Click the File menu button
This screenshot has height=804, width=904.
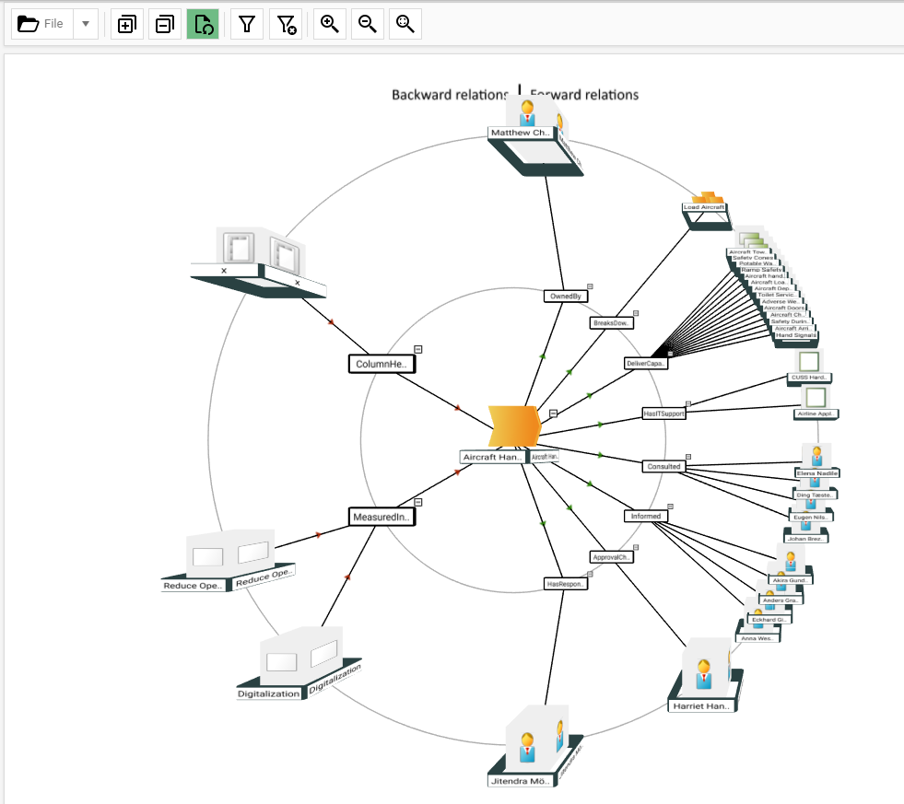pos(42,25)
